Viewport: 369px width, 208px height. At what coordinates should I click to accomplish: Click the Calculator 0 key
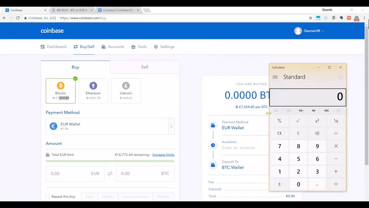pos(298,184)
